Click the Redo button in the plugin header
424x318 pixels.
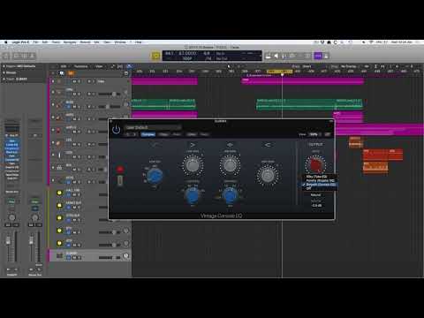tap(204, 134)
